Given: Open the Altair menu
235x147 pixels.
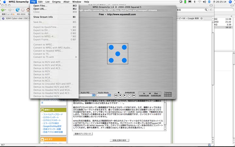Looking at the screenshot, I should click(66, 2).
